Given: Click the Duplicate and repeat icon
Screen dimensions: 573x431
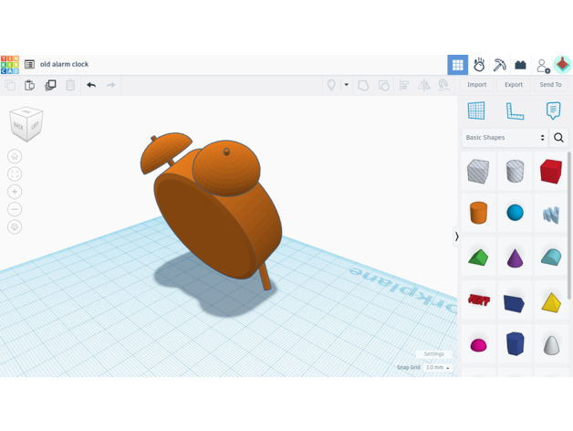Looking at the screenshot, I should [x=50, y=85].
